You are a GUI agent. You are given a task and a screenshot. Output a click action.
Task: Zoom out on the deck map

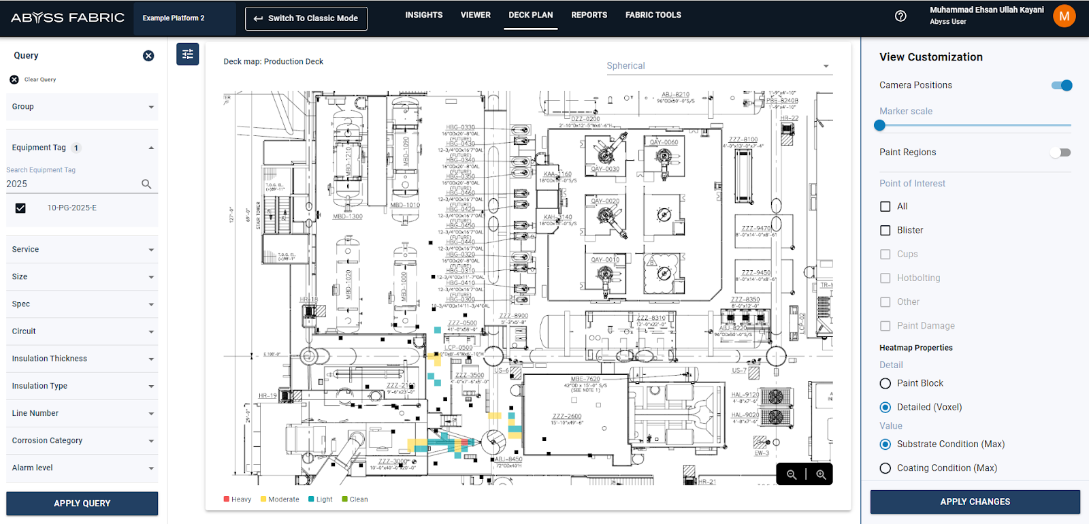click(792, 474)
